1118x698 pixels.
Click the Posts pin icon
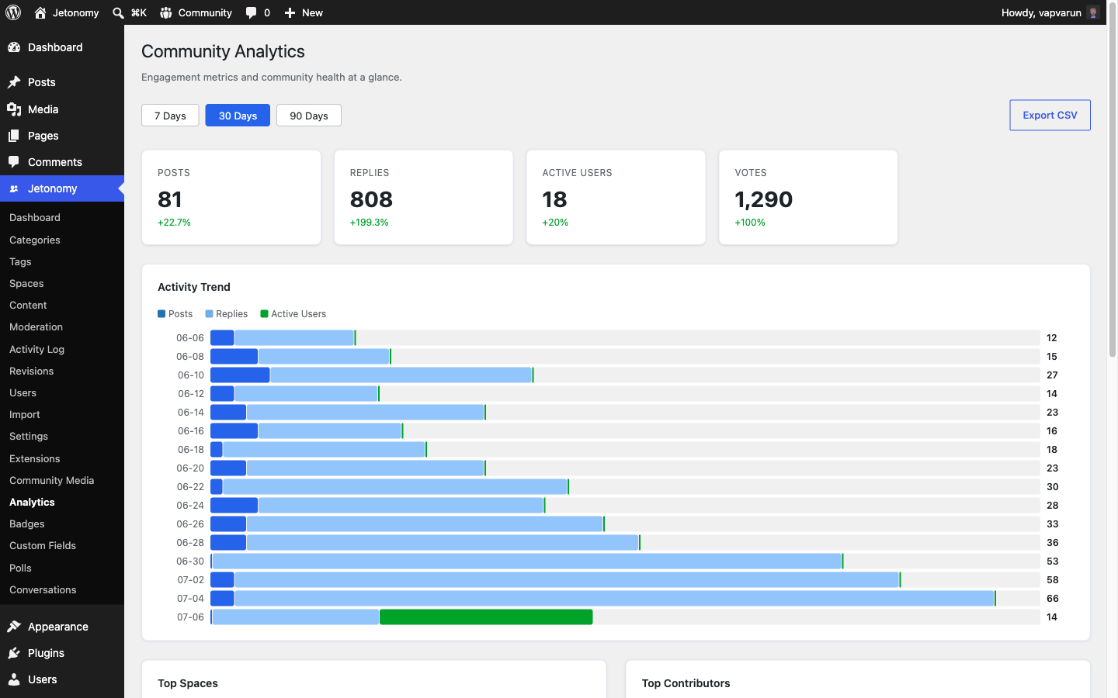(x=14, y=82)
